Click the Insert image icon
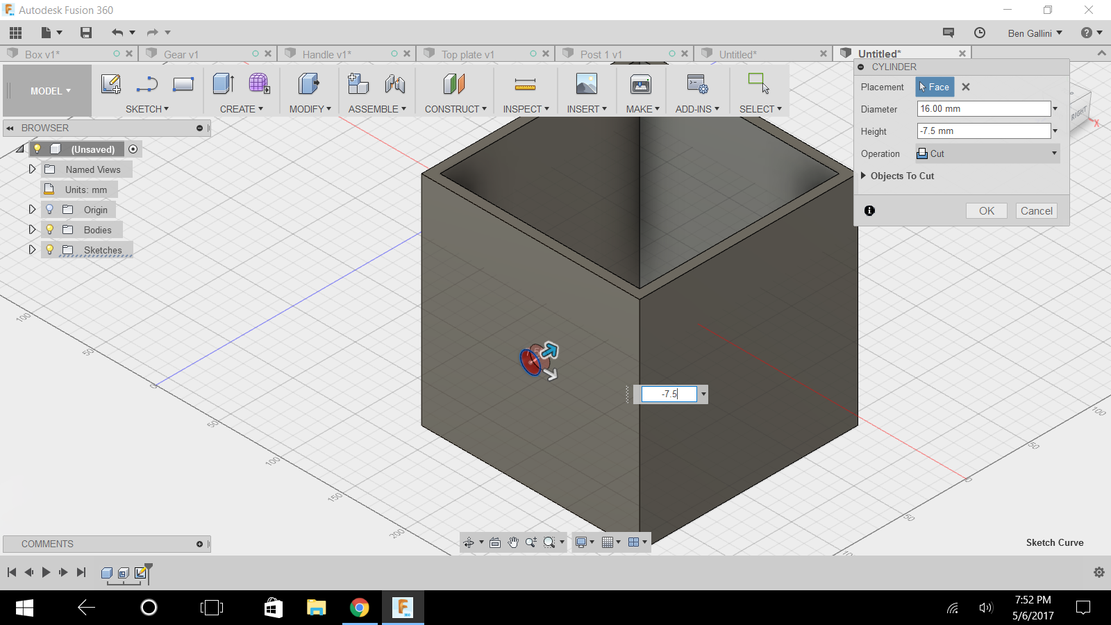The width and height of the screenshot is (1111, 625). [587, 84]
